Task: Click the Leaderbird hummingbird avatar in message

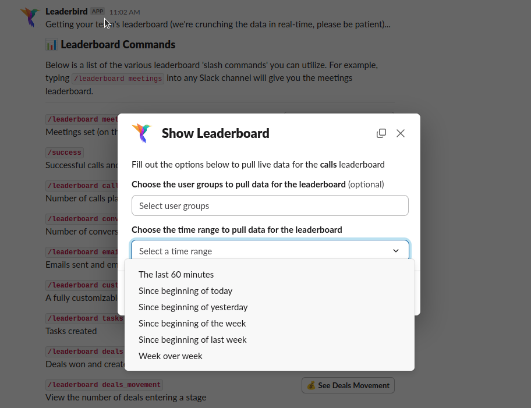Action: [30, 17]
